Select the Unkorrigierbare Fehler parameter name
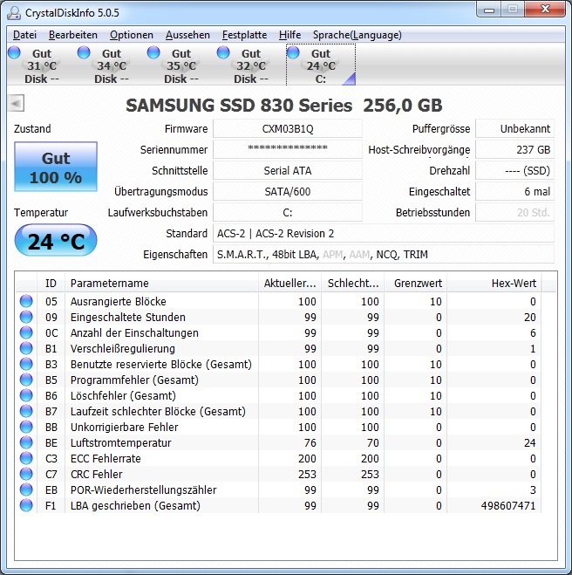This screenshot has height=575, width=572. click(x=124, y=428)
